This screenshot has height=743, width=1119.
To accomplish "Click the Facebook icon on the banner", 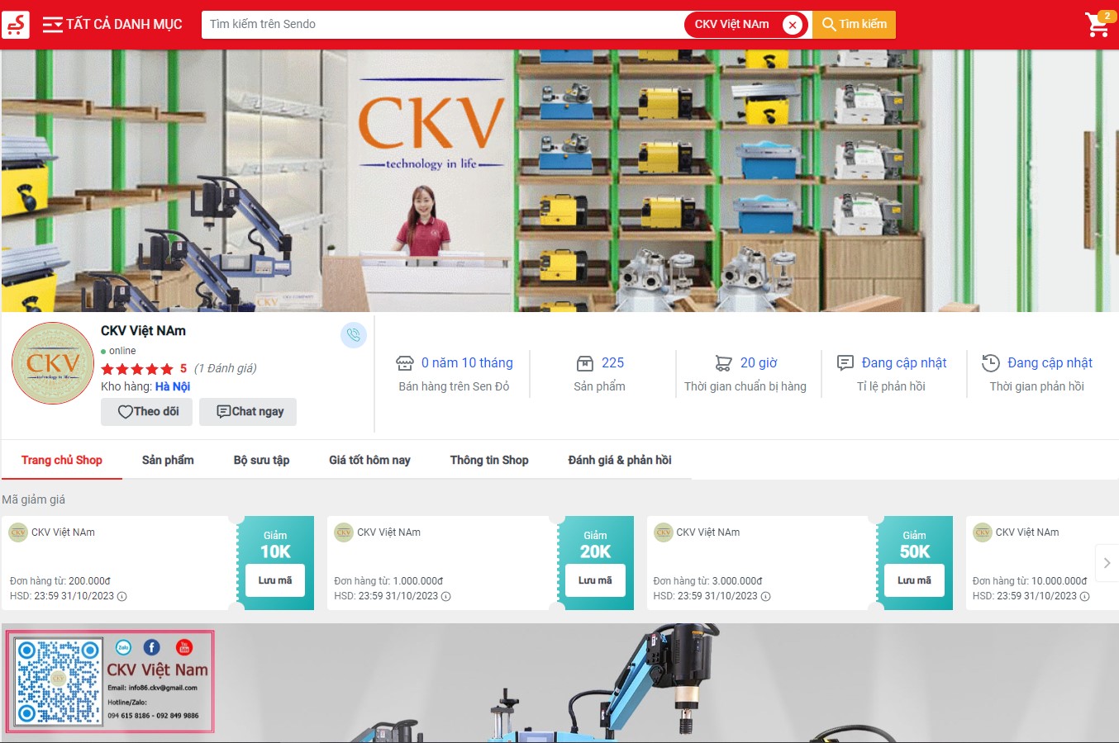I will click(152, 647).
